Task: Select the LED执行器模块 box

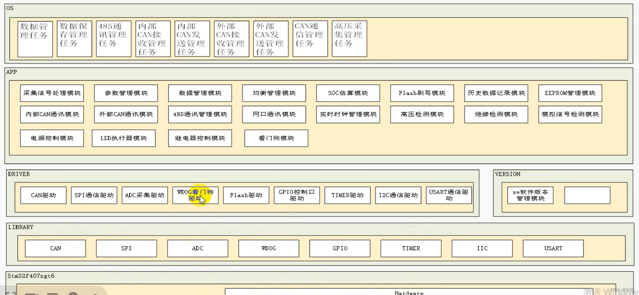Action: (124, 138)
